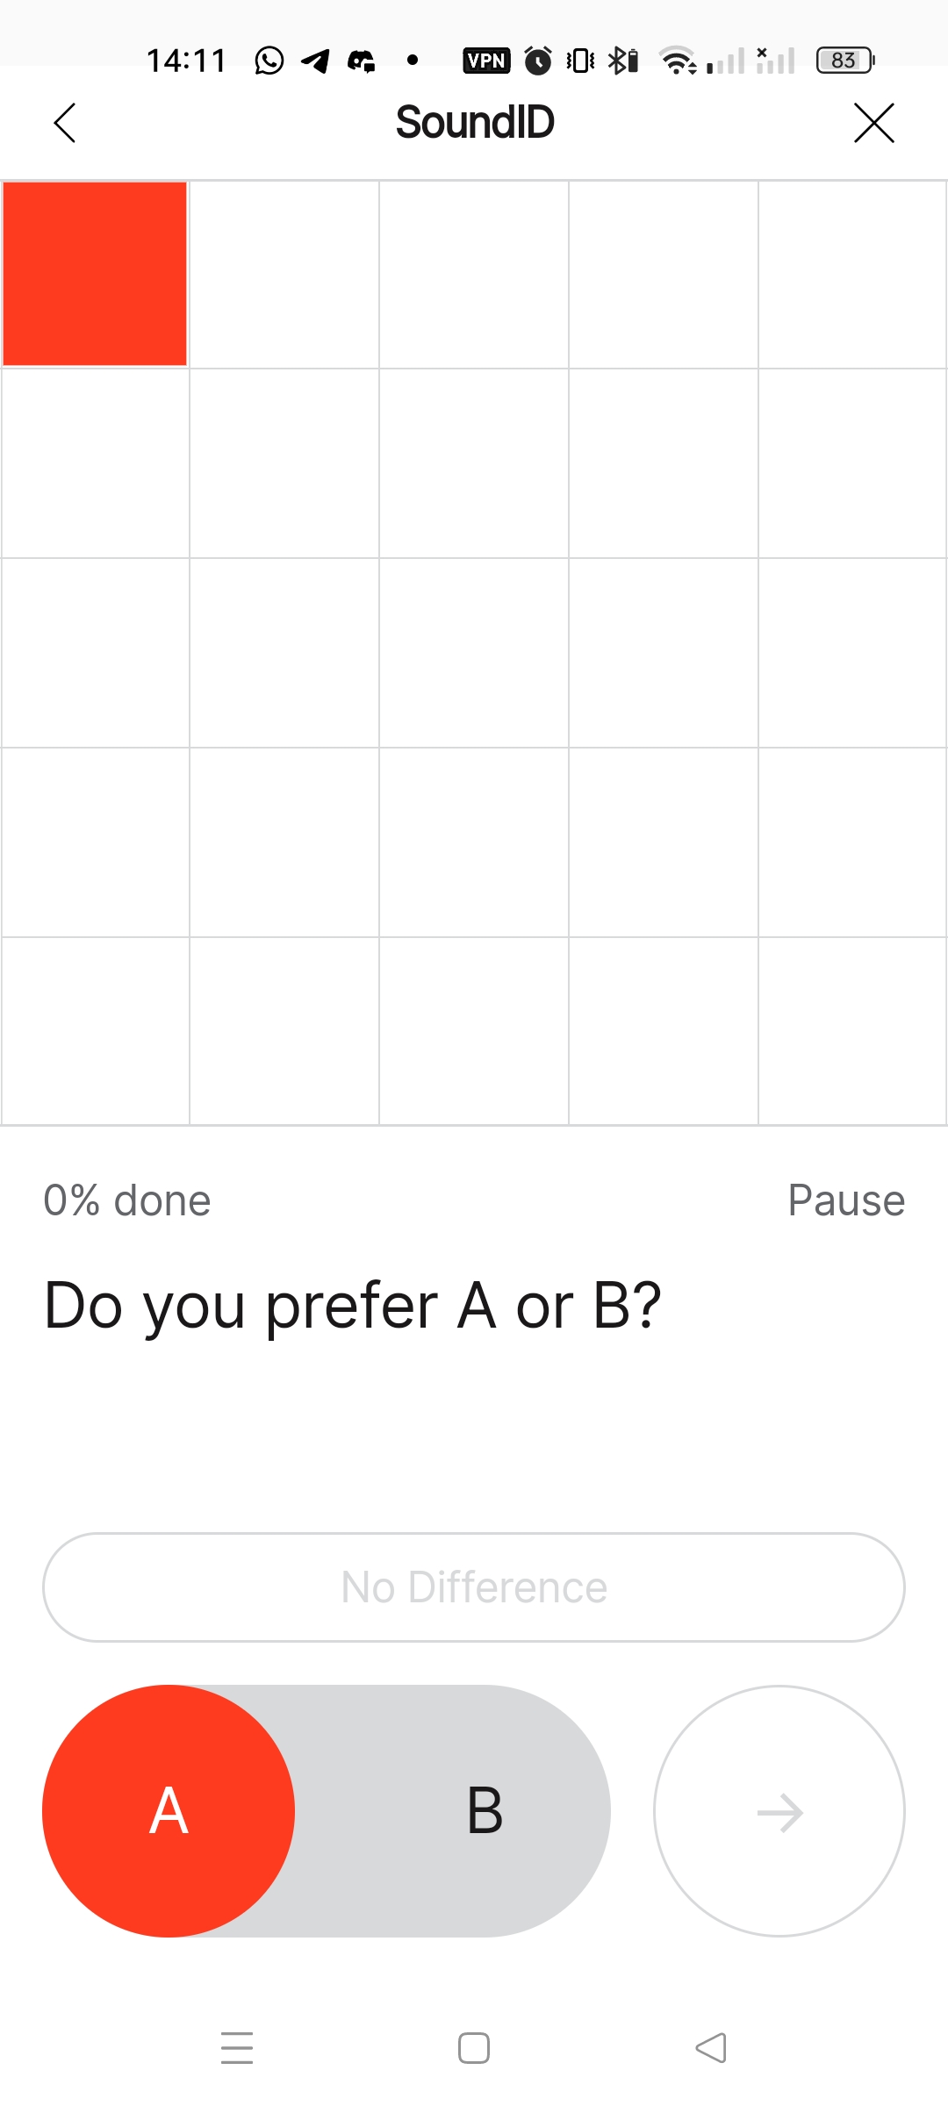
Task: Tap the Telegram notification icon in status bar
Action: pos(315,61)
